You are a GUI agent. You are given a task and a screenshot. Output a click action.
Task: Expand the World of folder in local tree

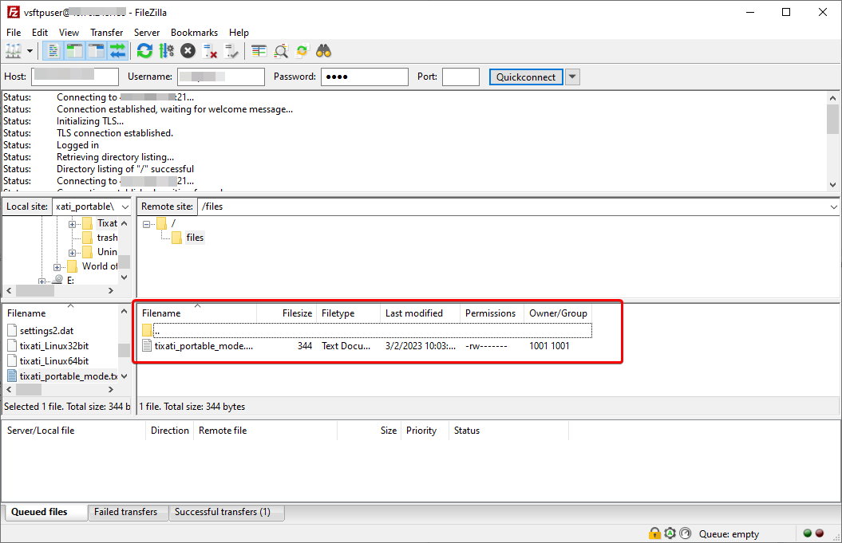click(57, 266)
